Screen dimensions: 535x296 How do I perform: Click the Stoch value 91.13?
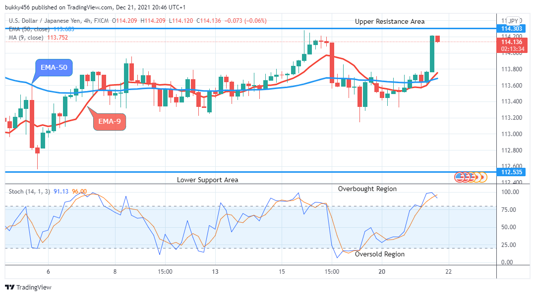click(61, 192)
